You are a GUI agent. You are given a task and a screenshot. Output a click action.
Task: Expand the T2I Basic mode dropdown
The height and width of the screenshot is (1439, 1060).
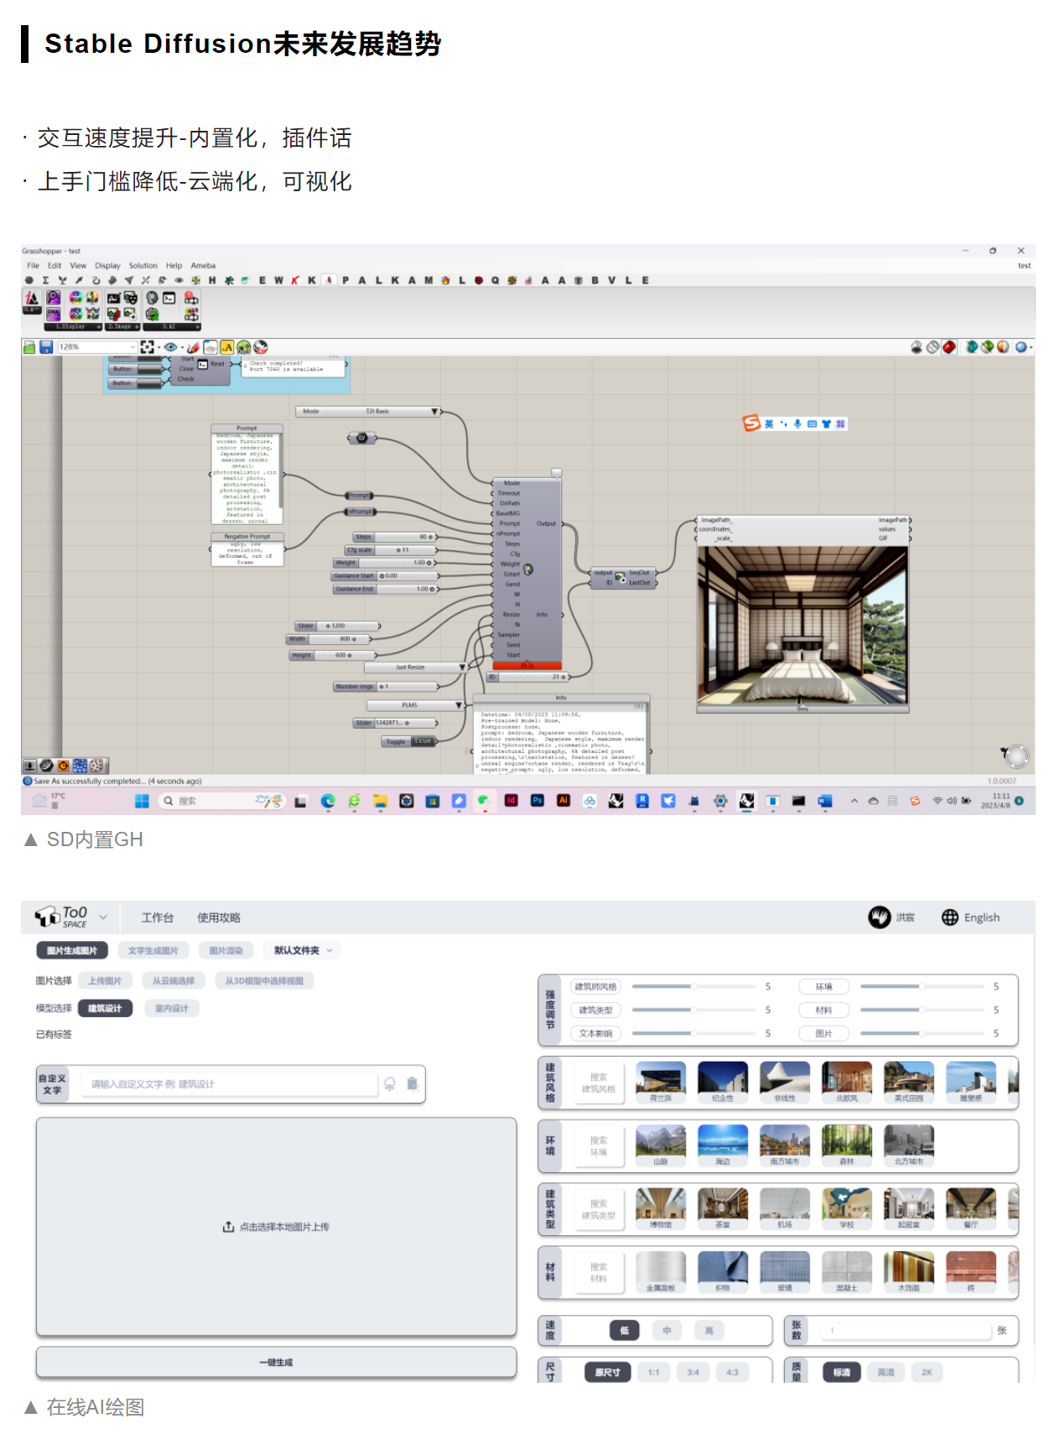(x=434, y=412)
